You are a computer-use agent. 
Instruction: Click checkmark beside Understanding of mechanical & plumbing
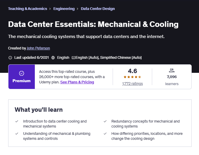tap(16, 133)
